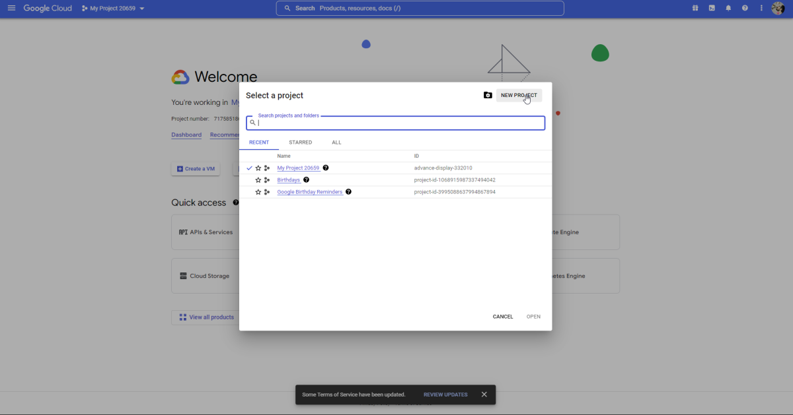
Task: Click the CANCEL button in dialog
Action: pyautogui.click(x=503, y=317)
